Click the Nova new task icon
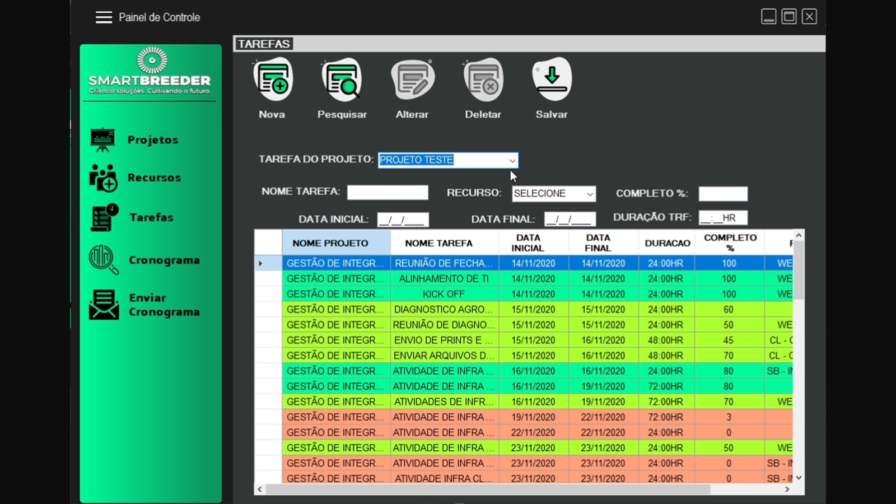Image resolution: width=896 pixels, height=504 pixels. pos(273,80)
